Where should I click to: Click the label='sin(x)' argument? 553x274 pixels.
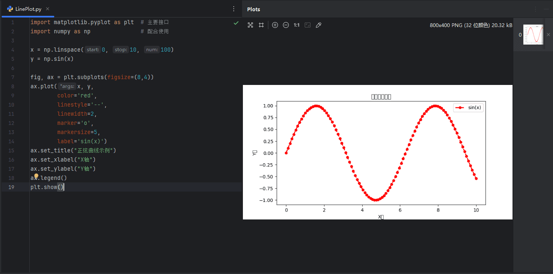coord(82,141)
